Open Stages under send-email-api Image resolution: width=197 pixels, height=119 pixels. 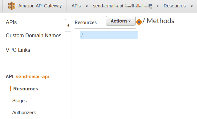click(20, 101)
